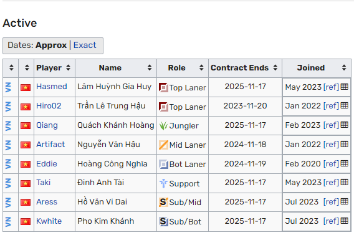354x235 pixels.
Task: Click the Vietnam flag in Hiro02 row
Action: 26,107
